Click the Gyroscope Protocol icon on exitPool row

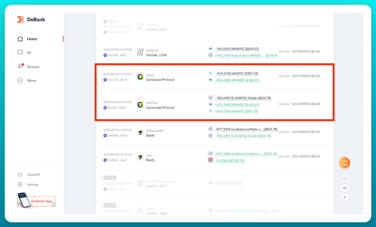pos(140,105)
